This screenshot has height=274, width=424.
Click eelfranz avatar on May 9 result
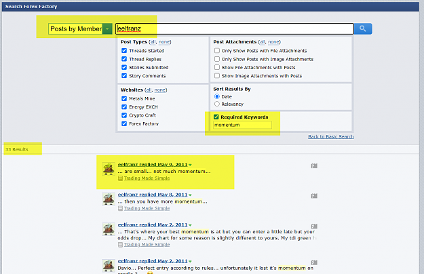tap(109, 169)
